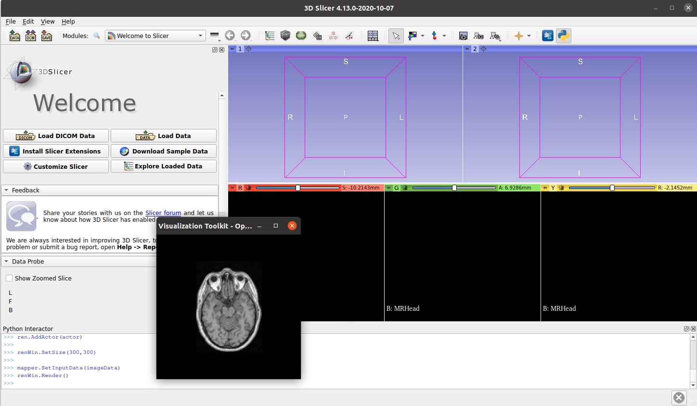
Task: Follow the Slicer forum link
Action: tap(163, 213)
